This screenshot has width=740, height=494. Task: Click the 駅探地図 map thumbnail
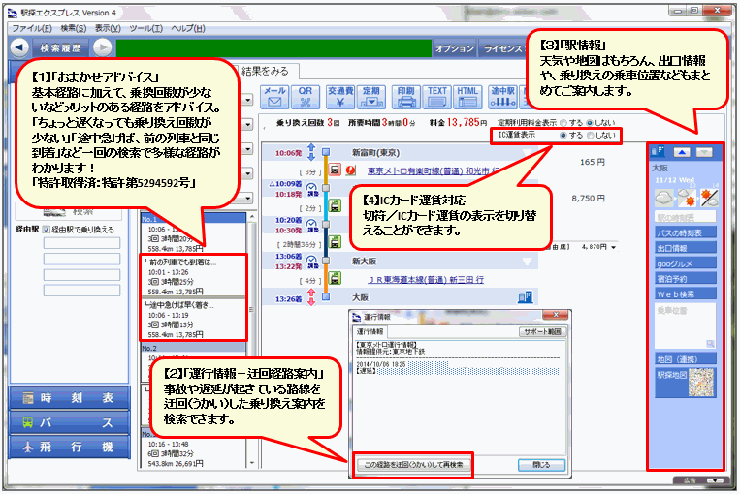point(698,382)
